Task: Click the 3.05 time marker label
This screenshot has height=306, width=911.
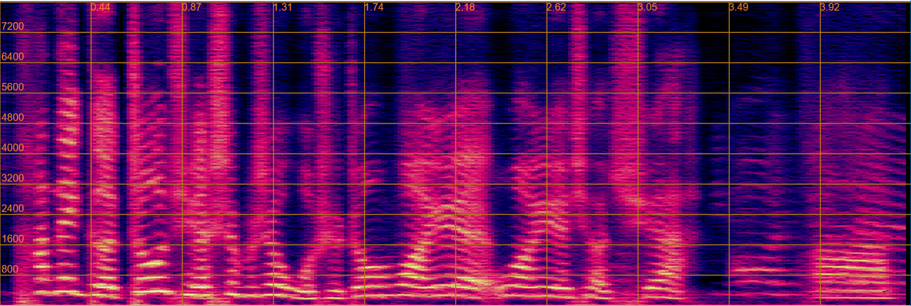Action: [x=647, y=7]
